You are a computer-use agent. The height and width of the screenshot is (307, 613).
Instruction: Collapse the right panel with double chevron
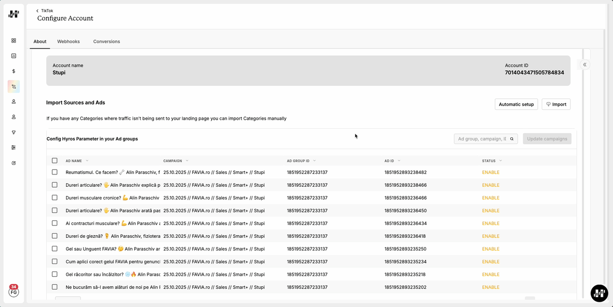pos(585,64)
